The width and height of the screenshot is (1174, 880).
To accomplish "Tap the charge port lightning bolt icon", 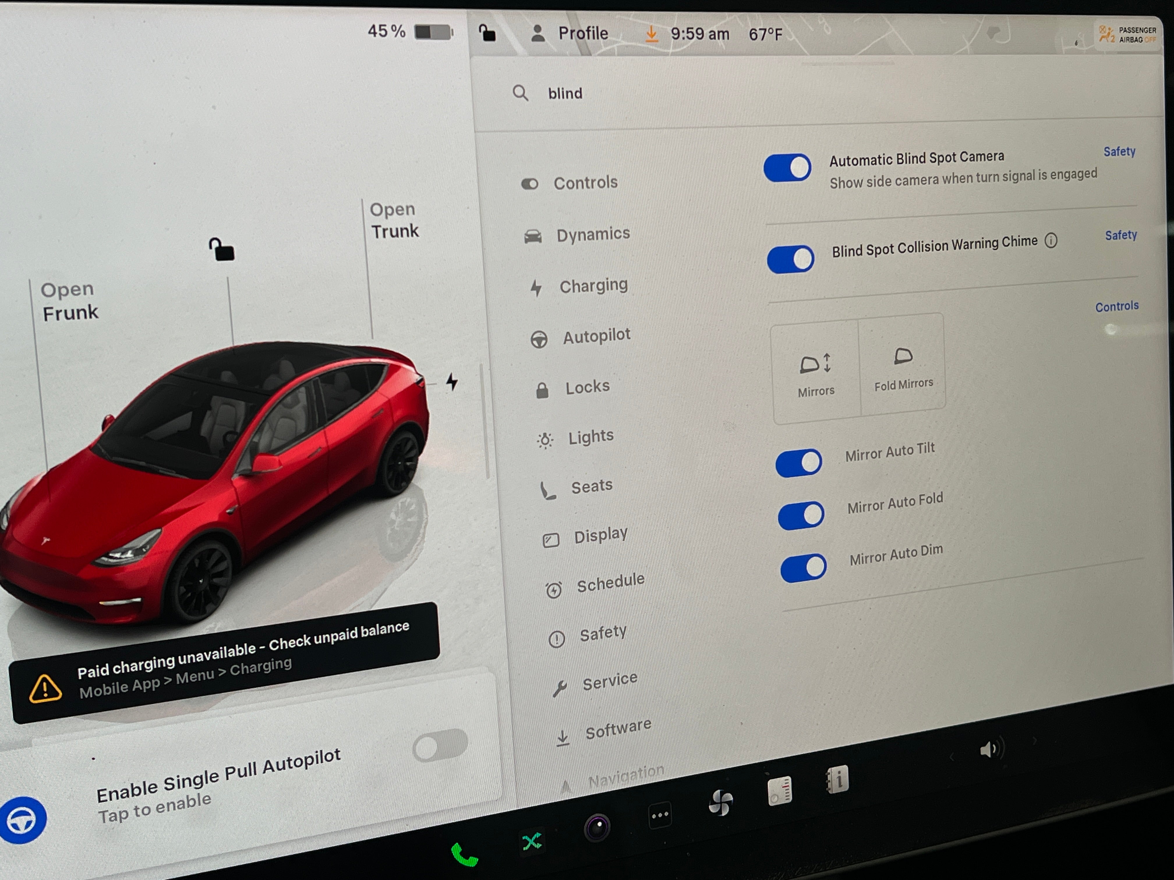I will tap(452, 382).
